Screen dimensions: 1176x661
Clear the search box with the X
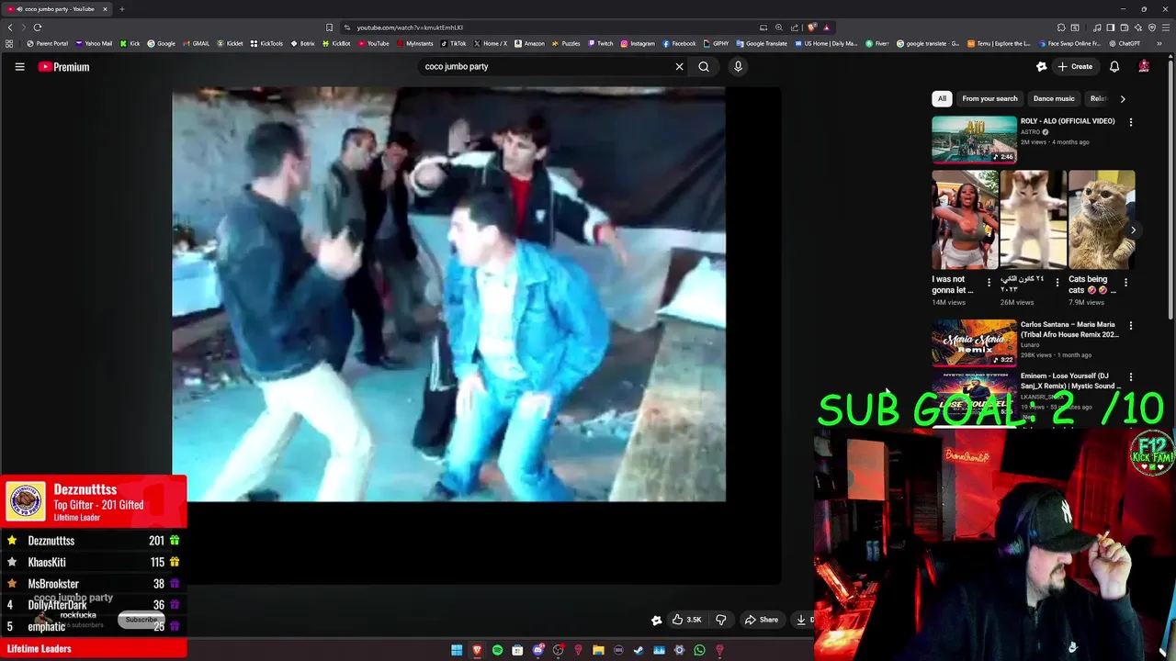pos(679,66)
